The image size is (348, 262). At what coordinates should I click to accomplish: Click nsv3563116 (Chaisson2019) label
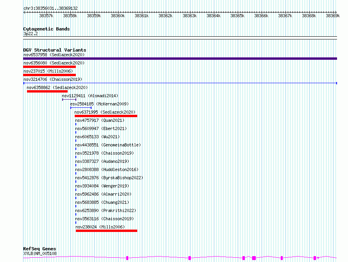coord(104,219)
